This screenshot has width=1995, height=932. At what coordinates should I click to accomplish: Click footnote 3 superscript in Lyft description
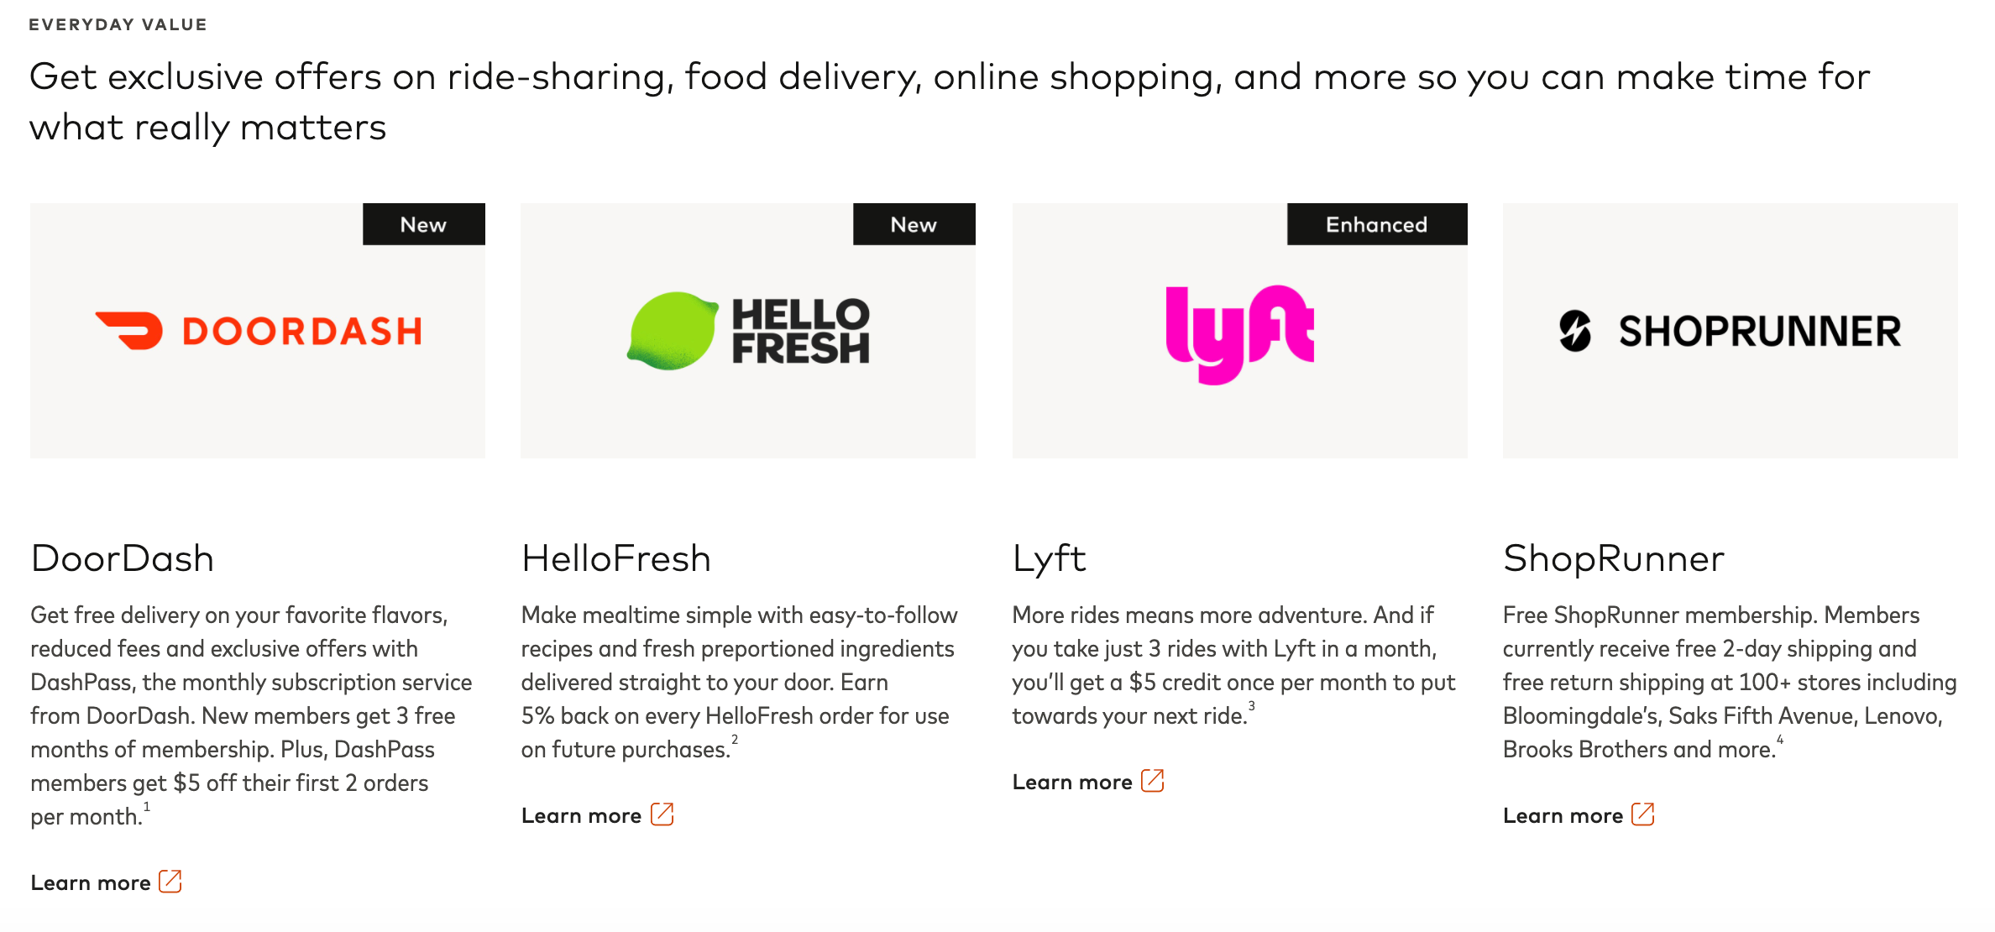click(x=1251, y=706)
